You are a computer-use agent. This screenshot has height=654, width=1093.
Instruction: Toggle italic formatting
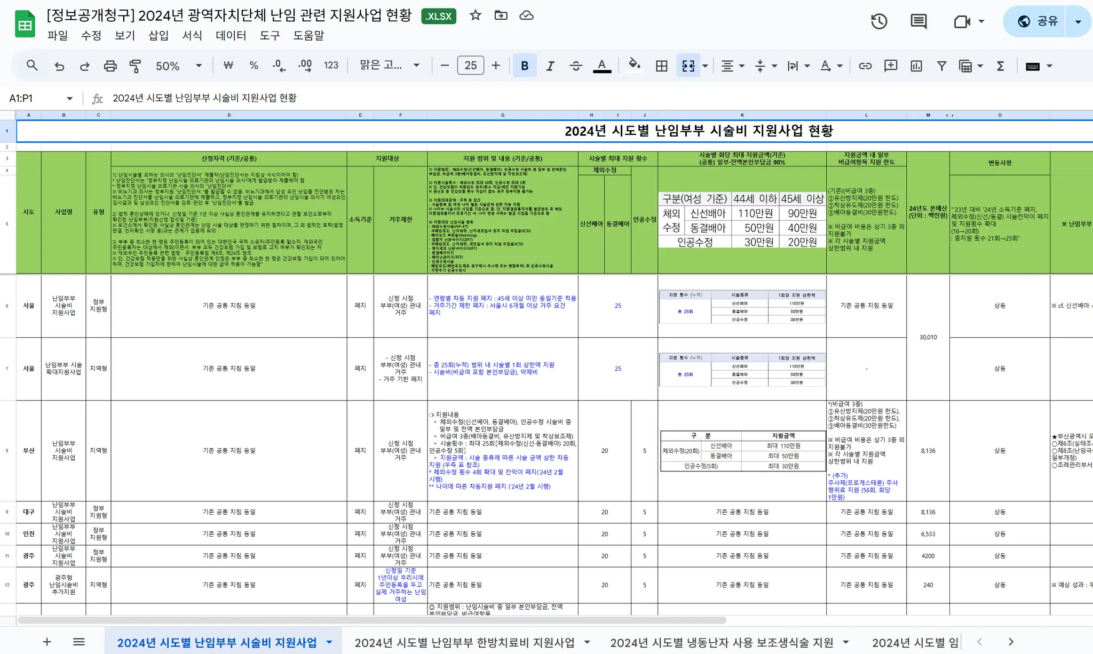point(550,66)
